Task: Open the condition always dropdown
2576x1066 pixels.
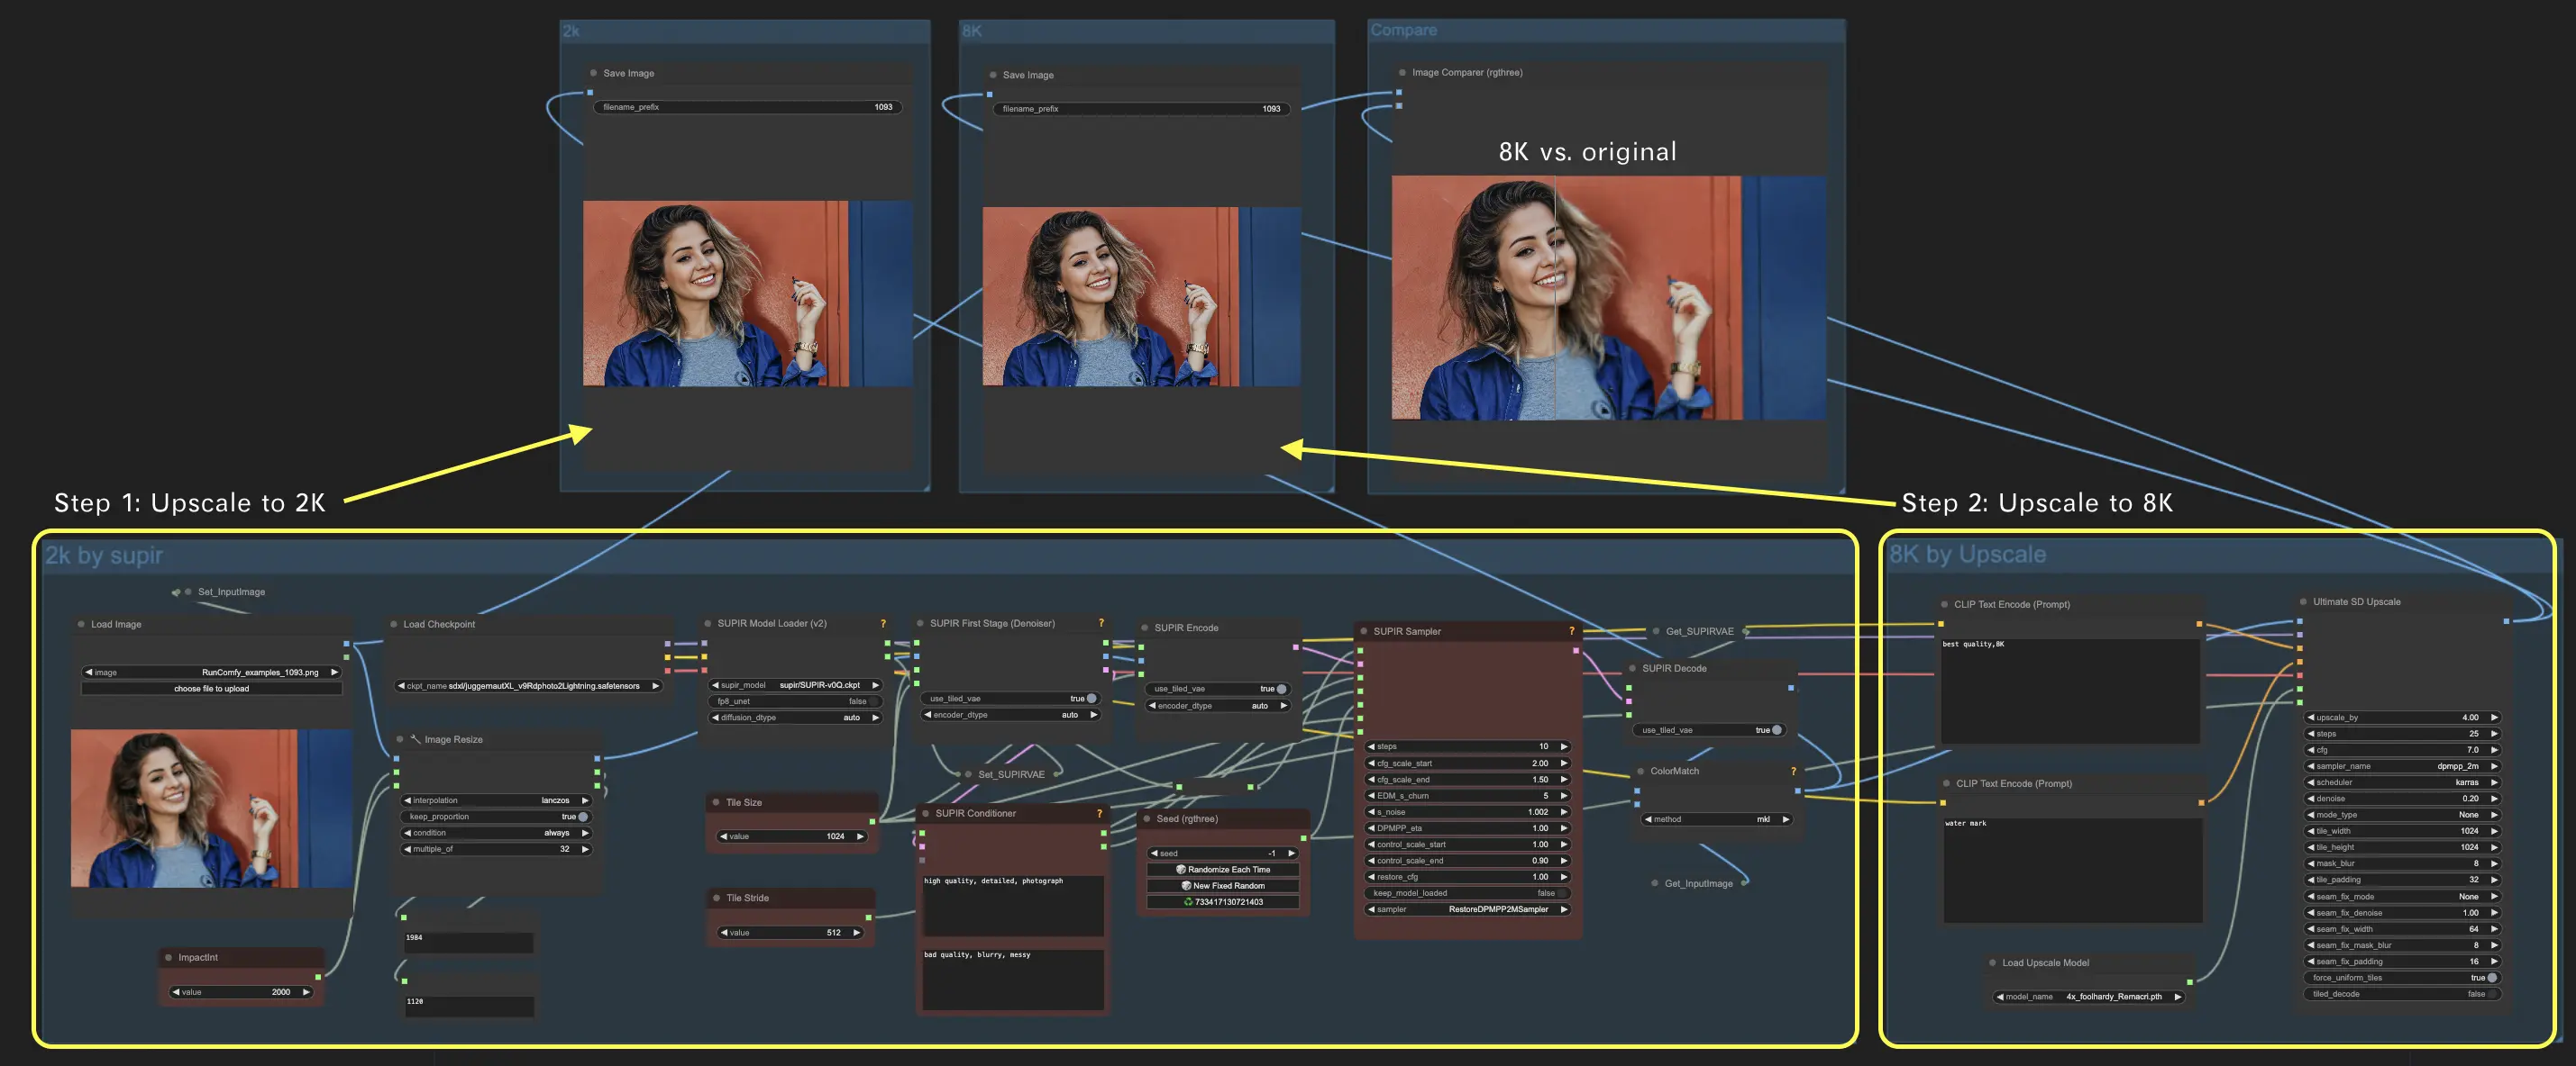Action: 497,832
